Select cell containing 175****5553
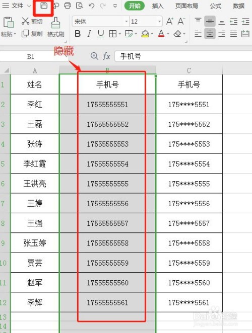Image resolution: width=252 pixels, height=333 pixels. 189,144
